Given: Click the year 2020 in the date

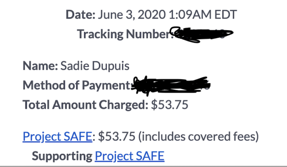Looking at the screenshot, I should tap(152, 15).
